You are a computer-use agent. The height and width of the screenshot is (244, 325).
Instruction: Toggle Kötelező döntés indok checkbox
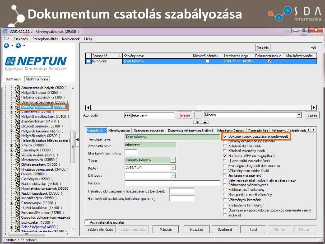225,146
